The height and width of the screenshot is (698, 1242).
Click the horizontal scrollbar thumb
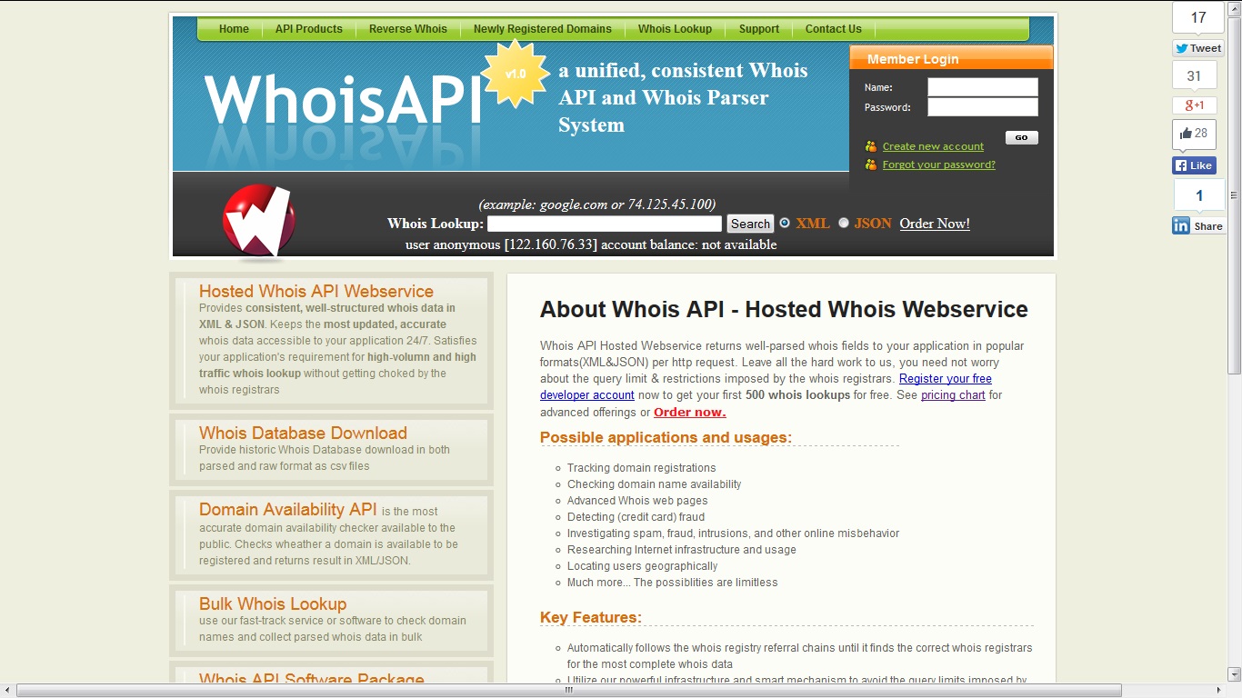click(x=569, y=691)
